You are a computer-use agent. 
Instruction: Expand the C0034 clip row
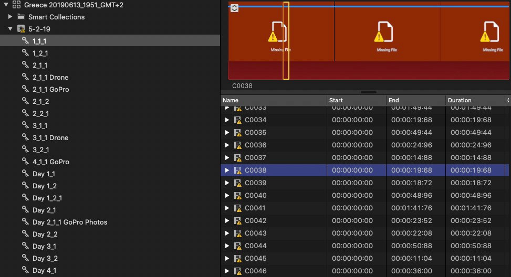[x=227, y=120]
